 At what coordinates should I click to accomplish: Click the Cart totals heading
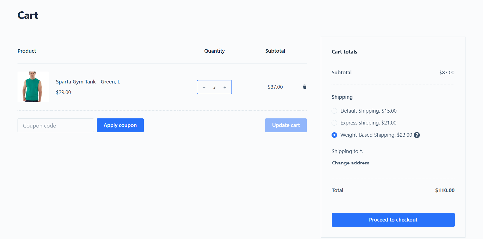(x=344, y=52)
